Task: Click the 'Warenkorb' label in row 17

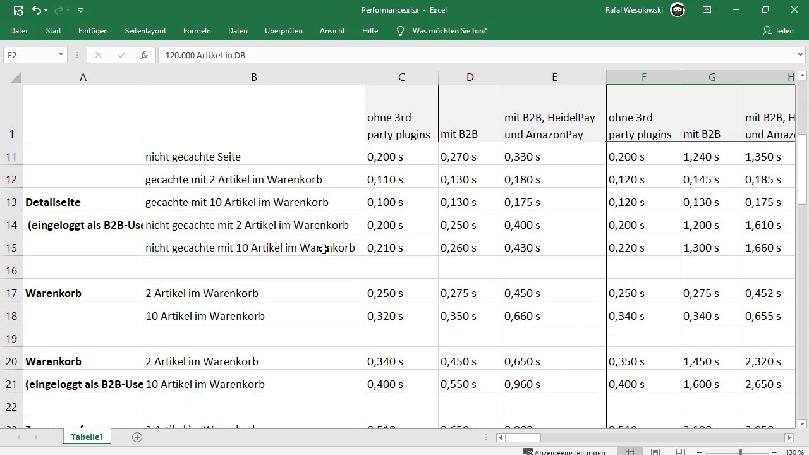Action: pos(83,293)
